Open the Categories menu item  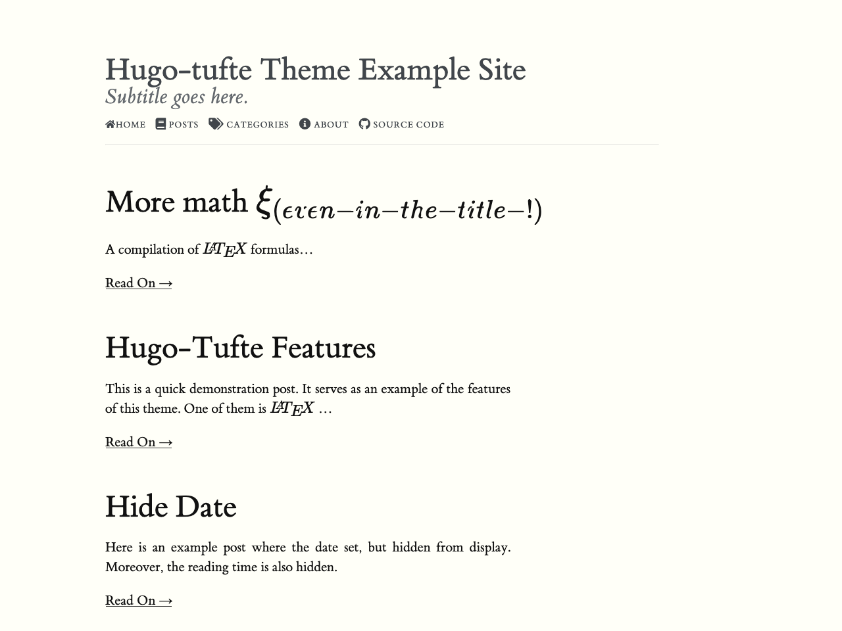[x=257, y=124]
